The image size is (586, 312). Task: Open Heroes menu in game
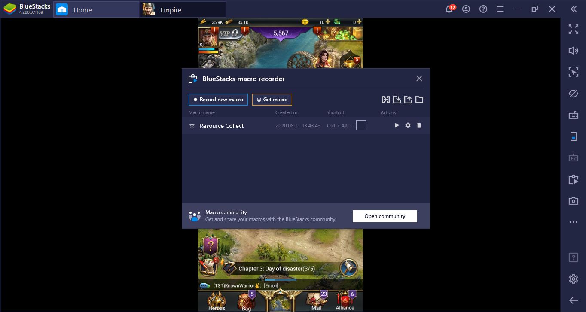pyautogui.click(x=217, y=301)
